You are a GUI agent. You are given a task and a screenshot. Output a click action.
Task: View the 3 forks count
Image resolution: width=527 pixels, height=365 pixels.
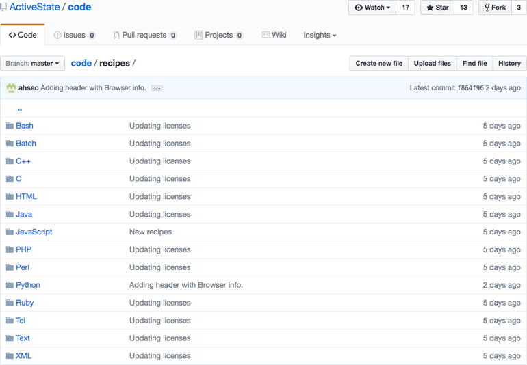click(519, 8)
